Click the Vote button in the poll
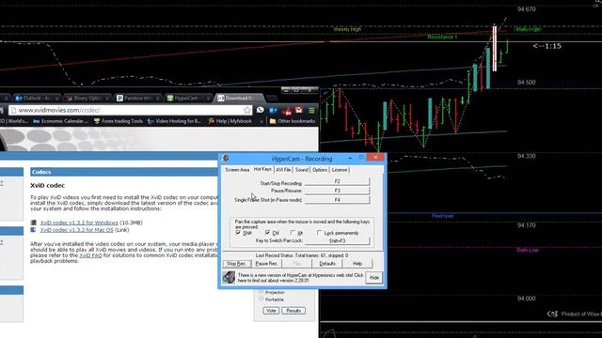The image size is (602, 338). tap(271, 311)
